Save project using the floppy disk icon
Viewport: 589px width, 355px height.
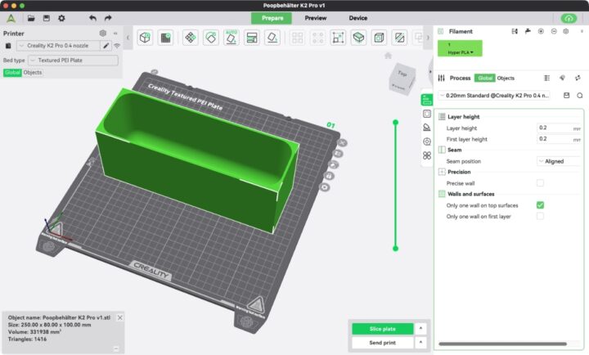(x=46, y=18)
